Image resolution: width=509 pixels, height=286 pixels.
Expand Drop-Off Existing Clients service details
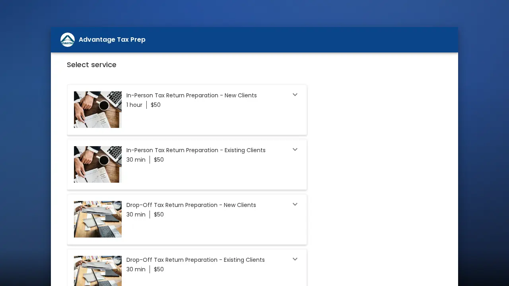(x=295, y=259)
